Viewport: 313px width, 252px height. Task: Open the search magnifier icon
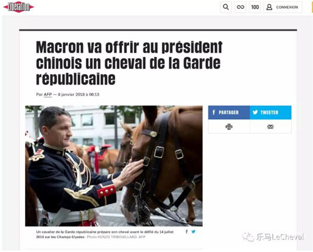[x=226, y=7]
